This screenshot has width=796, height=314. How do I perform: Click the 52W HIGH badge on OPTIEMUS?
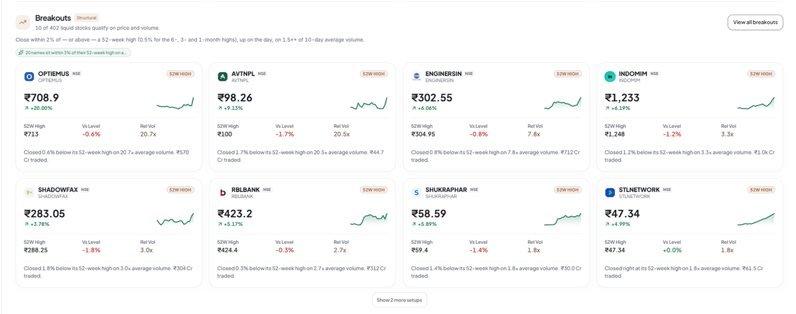(x=180, y=74)
